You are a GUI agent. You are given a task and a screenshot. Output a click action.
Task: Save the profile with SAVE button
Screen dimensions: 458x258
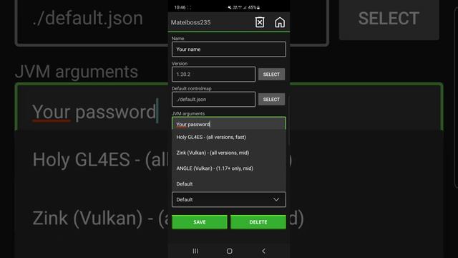200,222
